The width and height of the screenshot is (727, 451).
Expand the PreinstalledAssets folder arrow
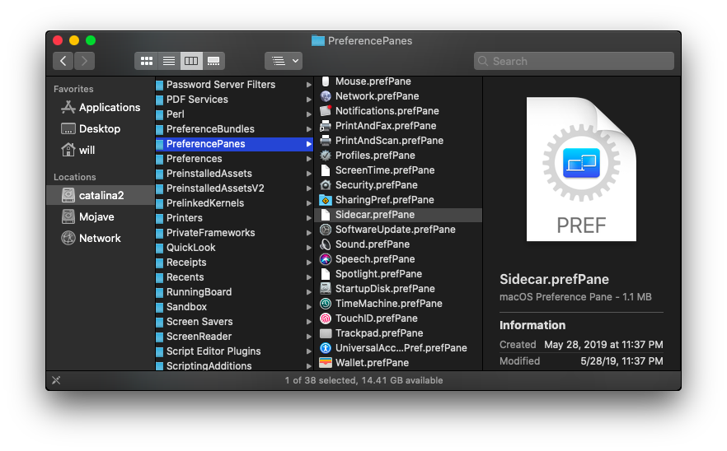pyautogui.click(x=309, y=174)
